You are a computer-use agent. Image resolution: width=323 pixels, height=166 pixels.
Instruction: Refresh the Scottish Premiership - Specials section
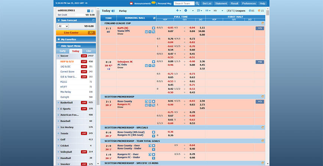262,128
